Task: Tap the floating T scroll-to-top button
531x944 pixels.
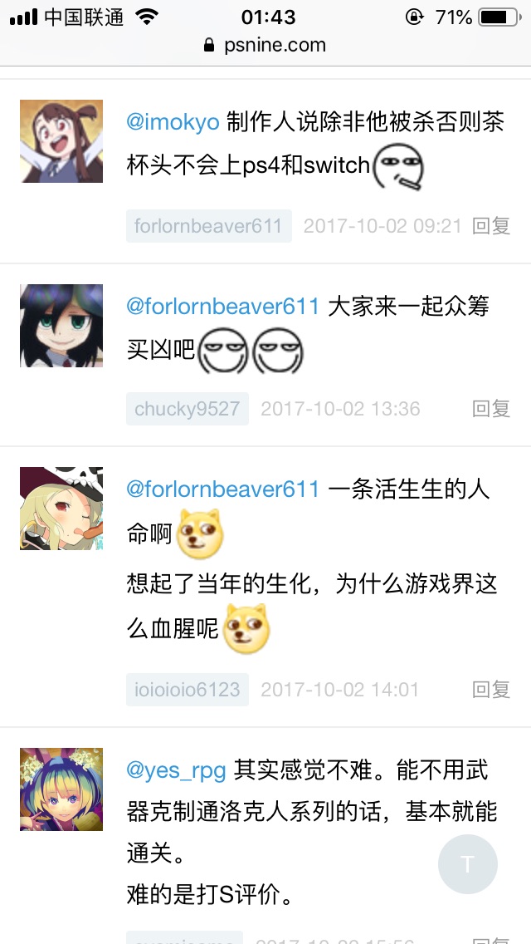Action: (467, 864)
